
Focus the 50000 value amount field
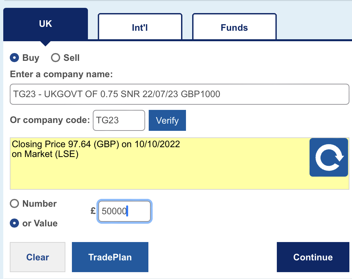[125, 211]
